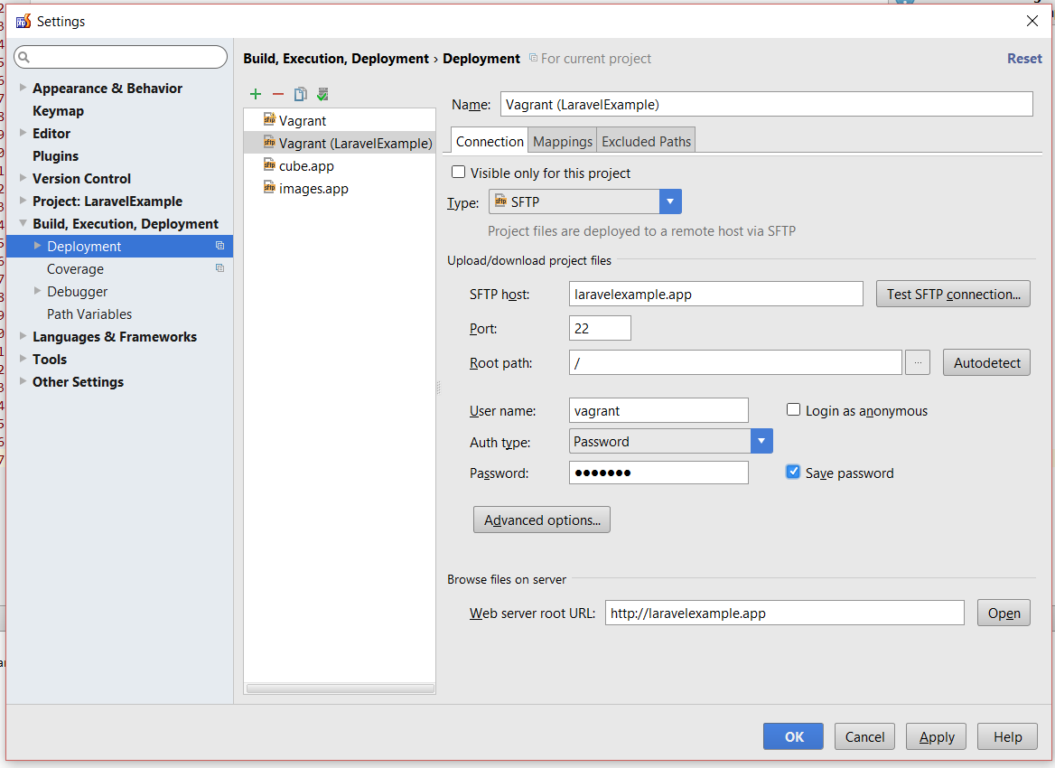This screenshot has width=1055, height=768.
Task: Select Coverage settings page
Action: [75, 268]
